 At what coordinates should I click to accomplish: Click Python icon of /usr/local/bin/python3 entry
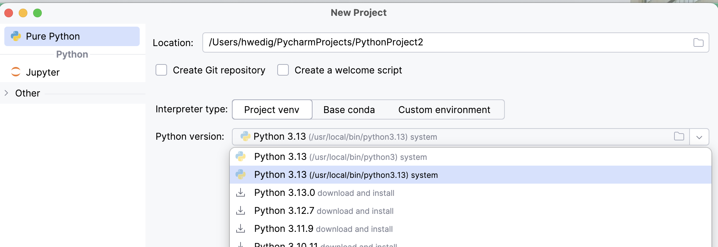241,157
